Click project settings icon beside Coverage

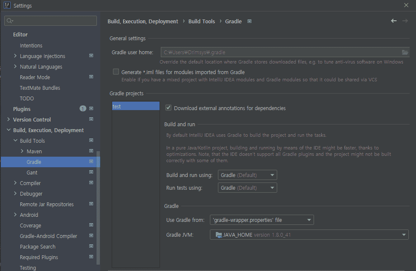91,225
